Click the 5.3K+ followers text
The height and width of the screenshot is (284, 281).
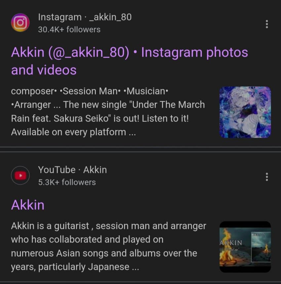(67, 182)
